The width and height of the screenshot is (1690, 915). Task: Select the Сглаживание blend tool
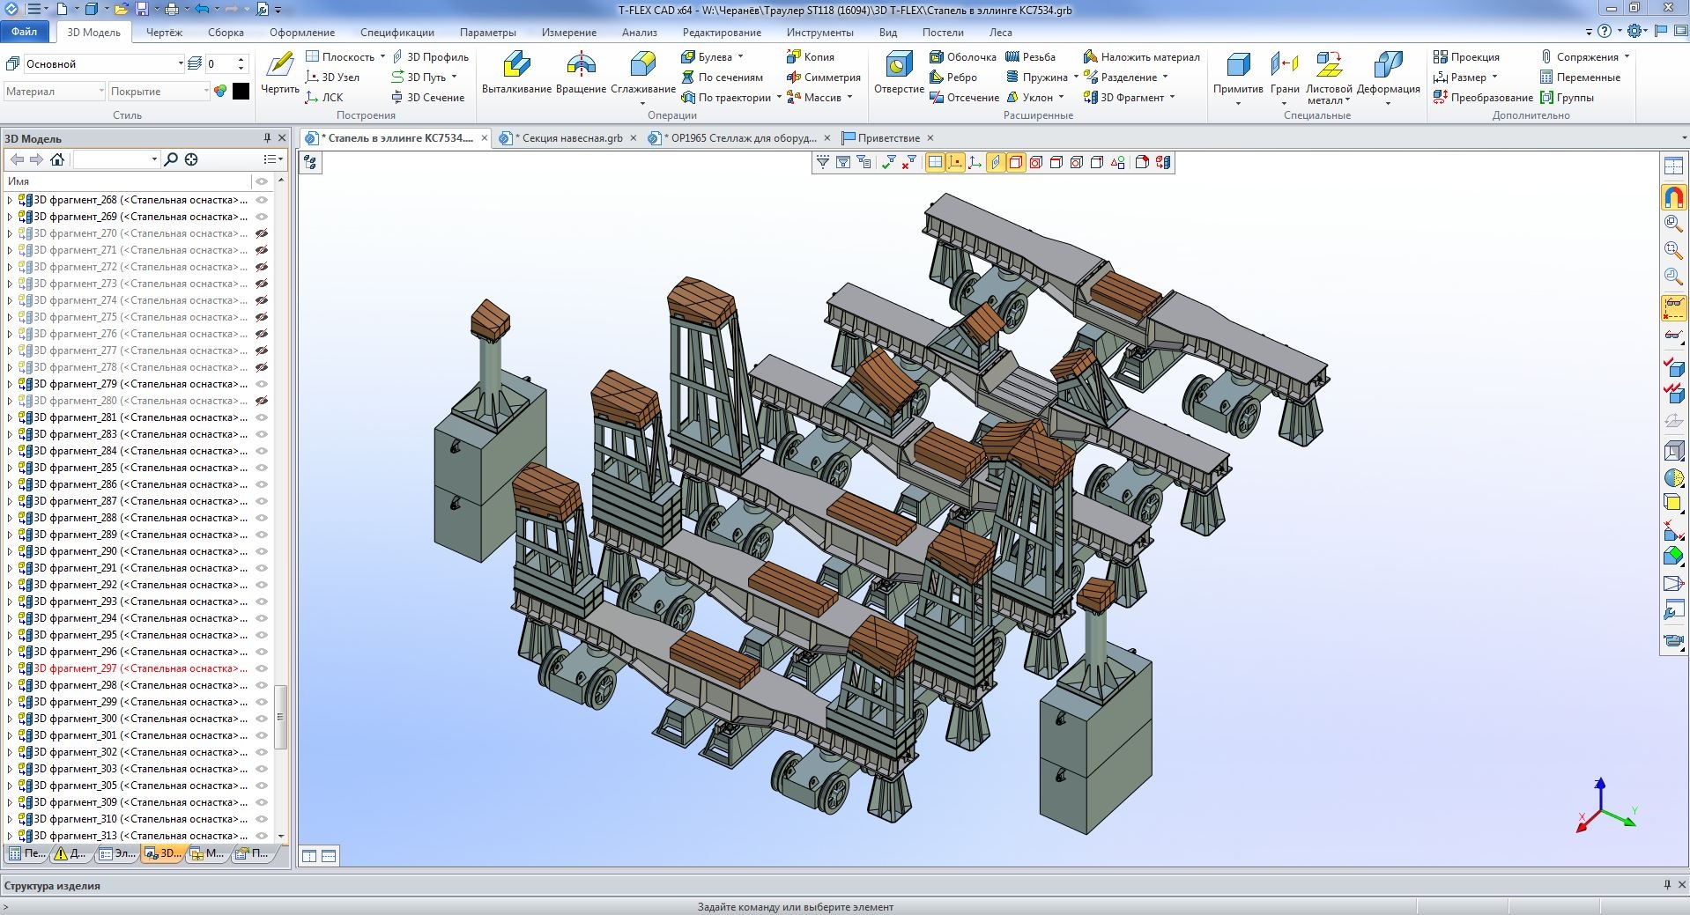[643, 72]
